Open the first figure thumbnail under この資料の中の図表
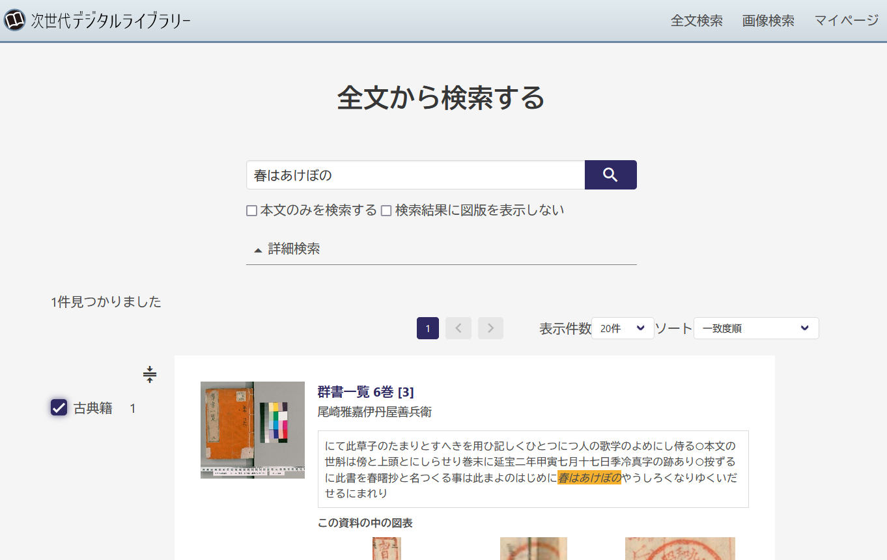 [387, 548]
